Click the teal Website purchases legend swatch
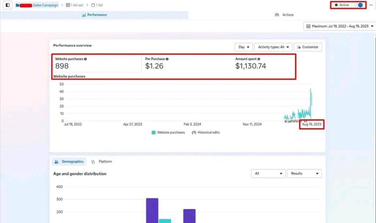The image size is (376, 223). coord(153,132)
